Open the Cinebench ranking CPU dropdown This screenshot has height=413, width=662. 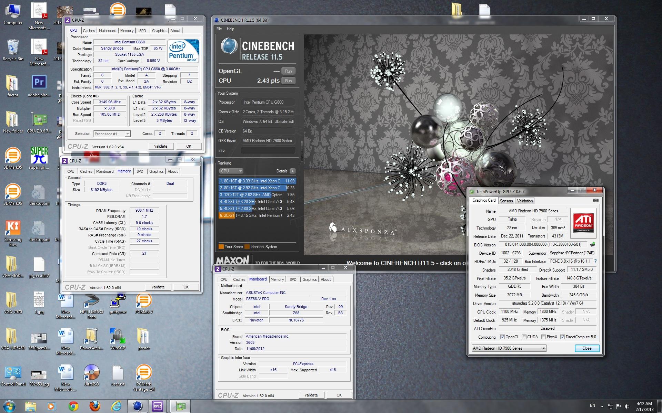(231, 171)
